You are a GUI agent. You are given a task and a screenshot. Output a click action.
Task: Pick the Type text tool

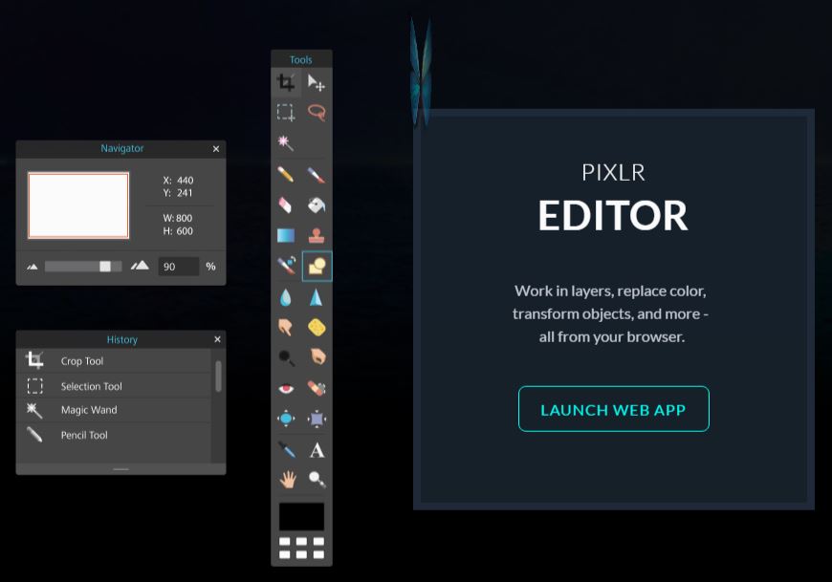click(317, 450)
